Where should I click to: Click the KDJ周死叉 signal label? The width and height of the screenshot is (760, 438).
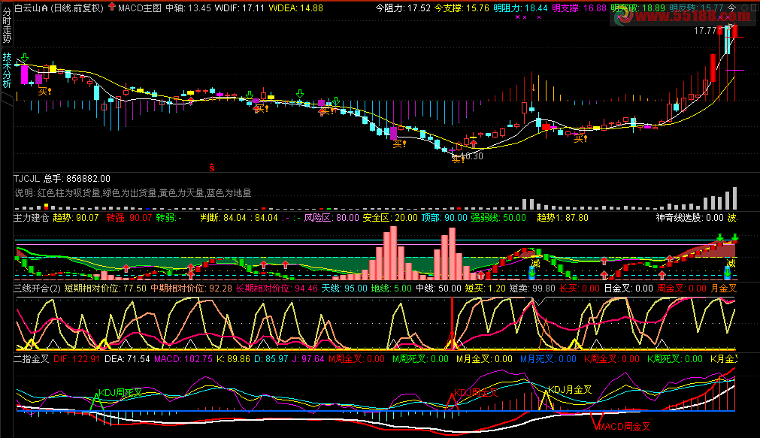click(122, 392)
